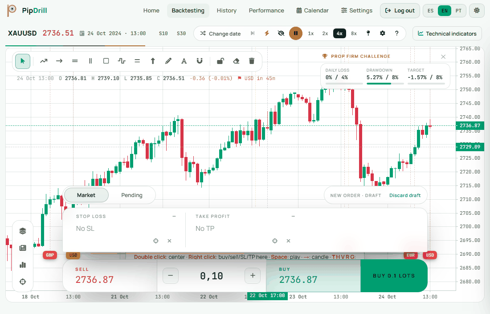Screen dimensions: 490x314
Task: Select the vertical line tool
Action: coord(90,61)
